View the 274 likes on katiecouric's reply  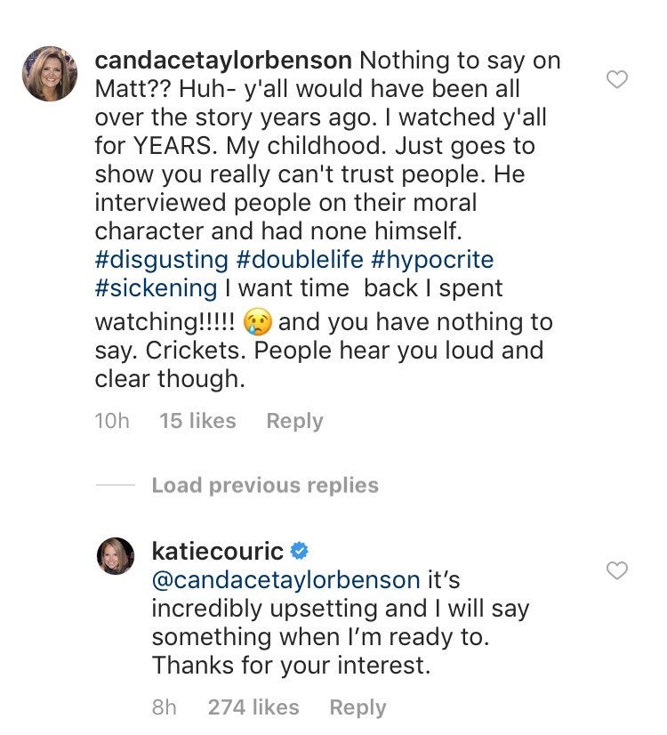(x=253, y=707)
